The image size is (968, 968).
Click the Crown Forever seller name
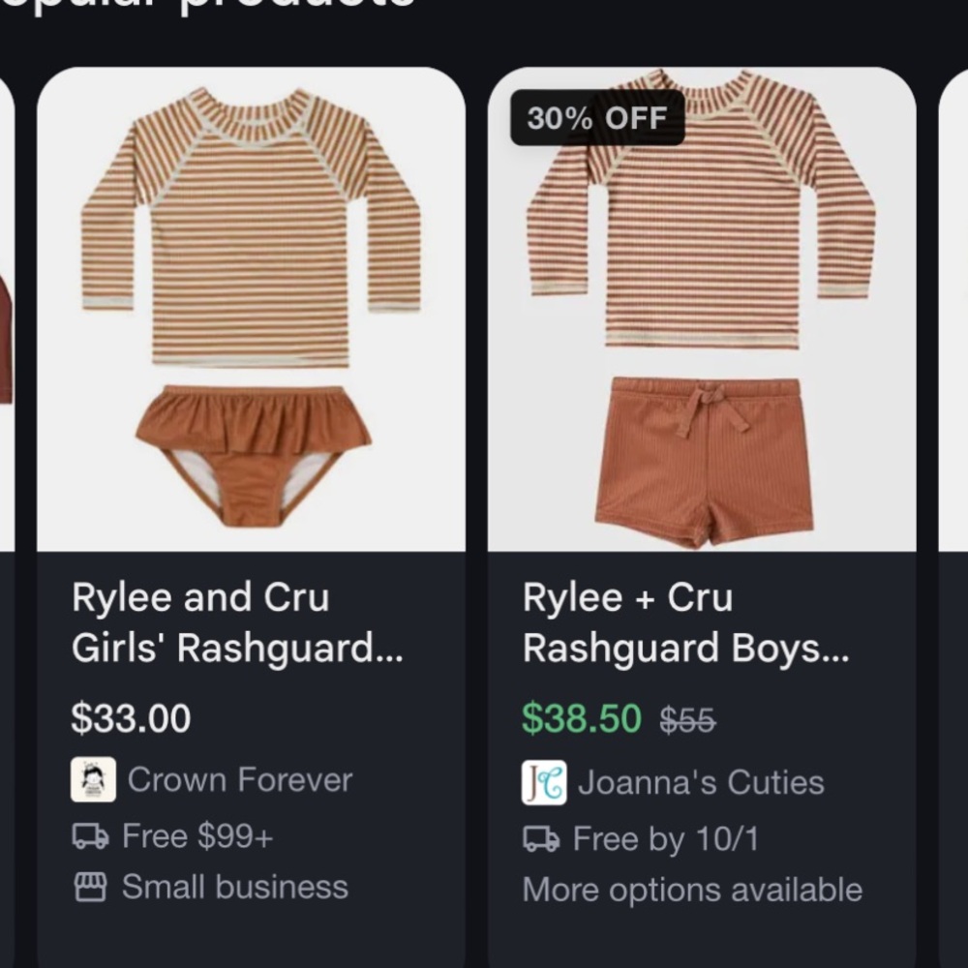click(x=240, y=779)
